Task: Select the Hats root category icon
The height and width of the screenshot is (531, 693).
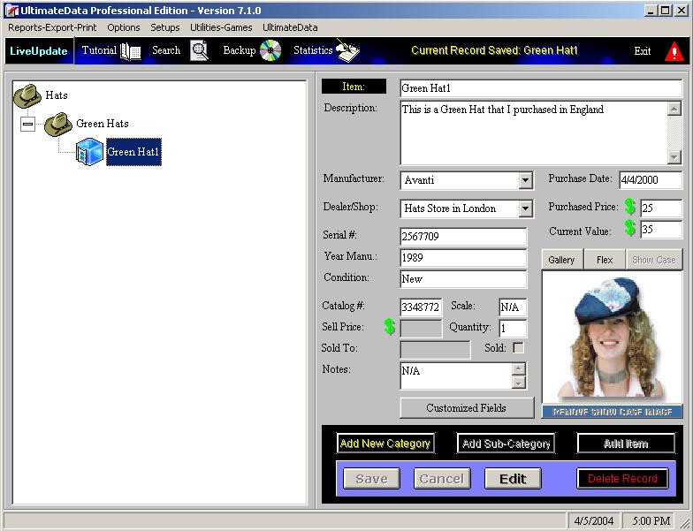Action: coord(27,95)
